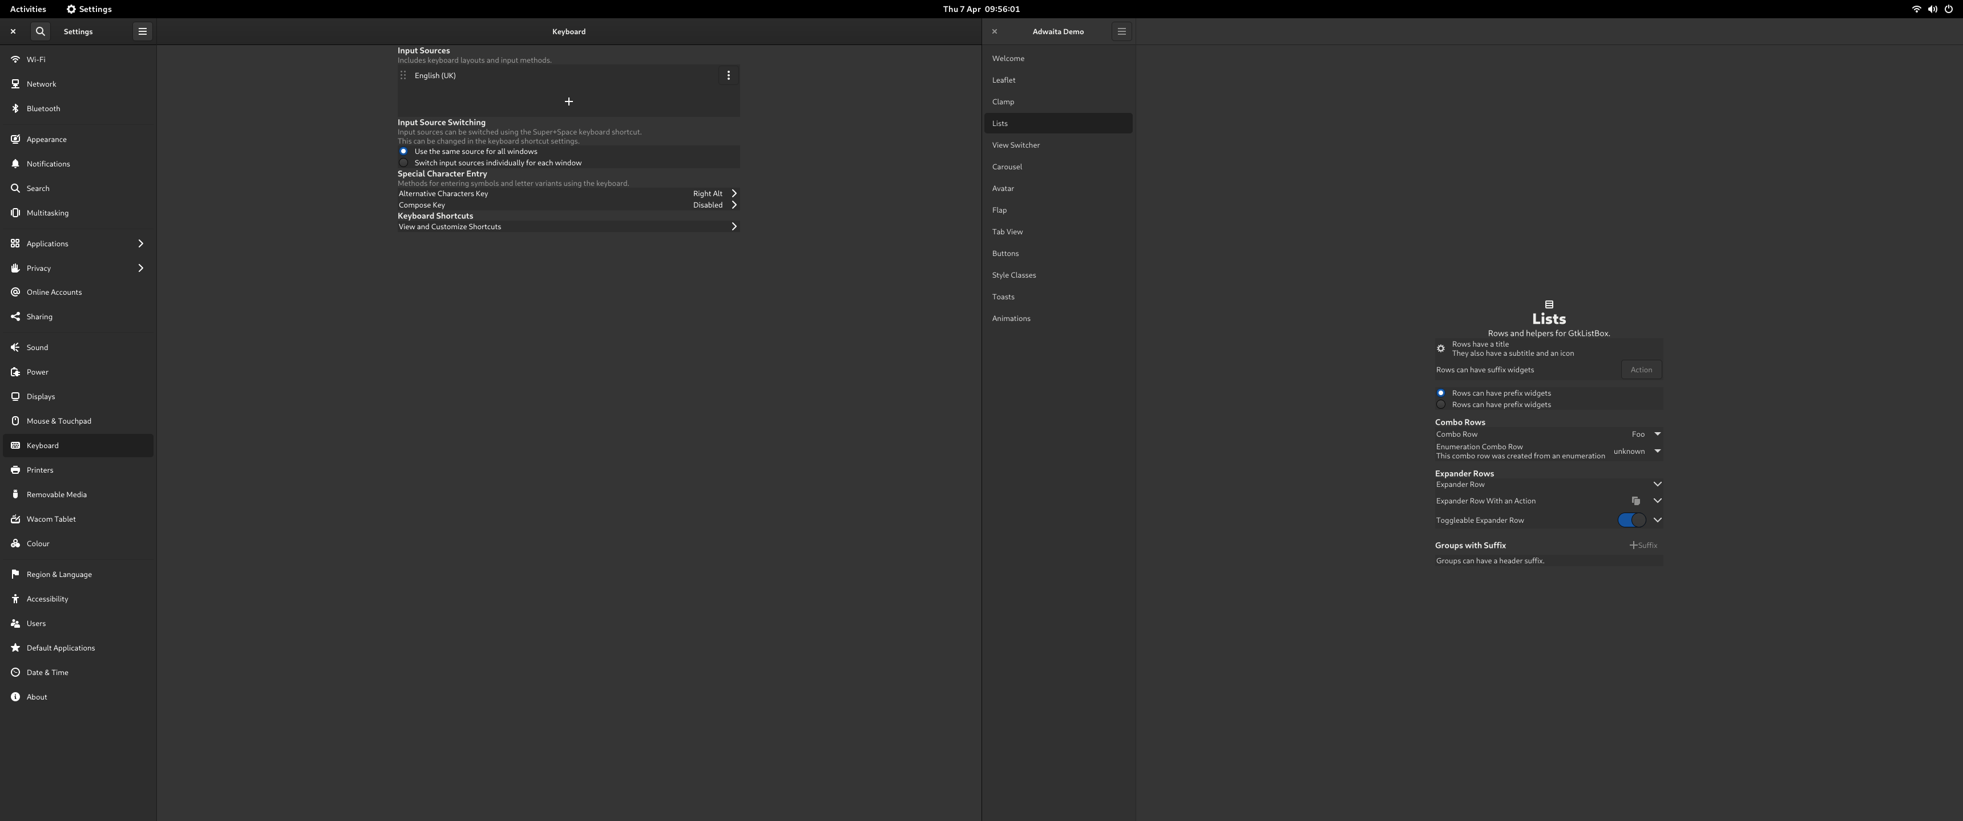Click the volume icon in the top bar

(x=1933, y=9)
